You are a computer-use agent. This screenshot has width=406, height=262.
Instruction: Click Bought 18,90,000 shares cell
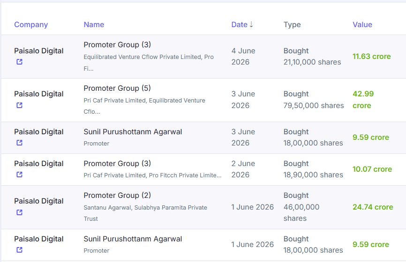tap(313, 169)
